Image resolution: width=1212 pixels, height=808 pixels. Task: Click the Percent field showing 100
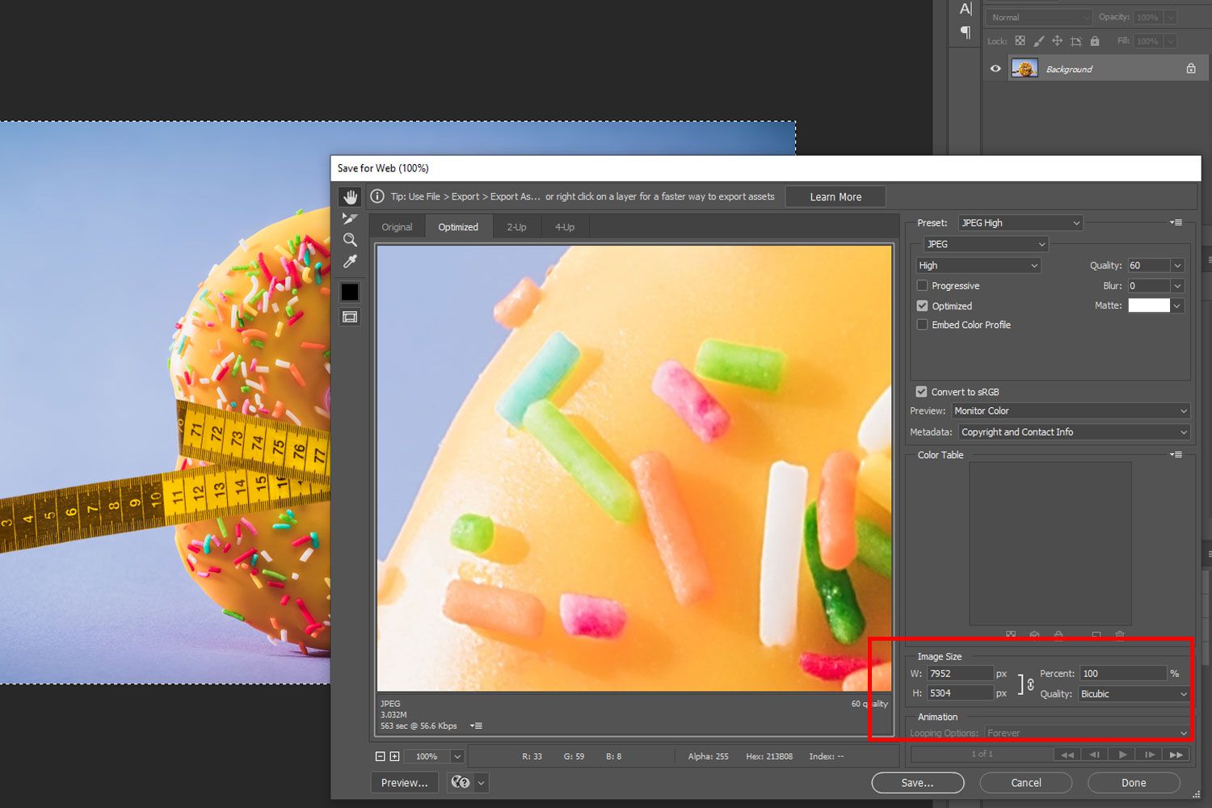1123,674
